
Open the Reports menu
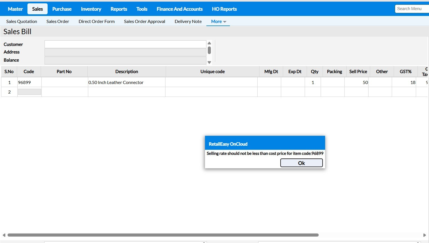pos(119,9)
